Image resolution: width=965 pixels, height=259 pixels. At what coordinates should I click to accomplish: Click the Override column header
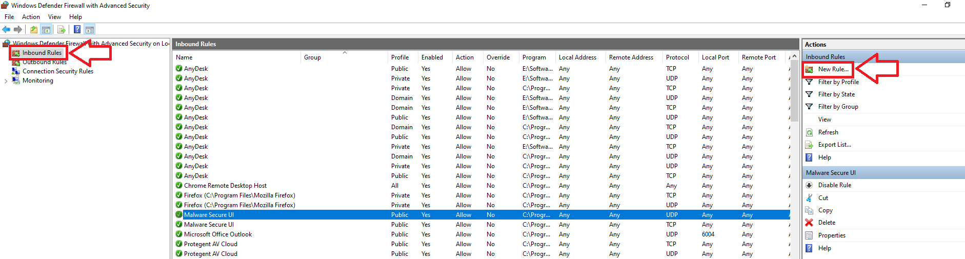coord(501,57)
